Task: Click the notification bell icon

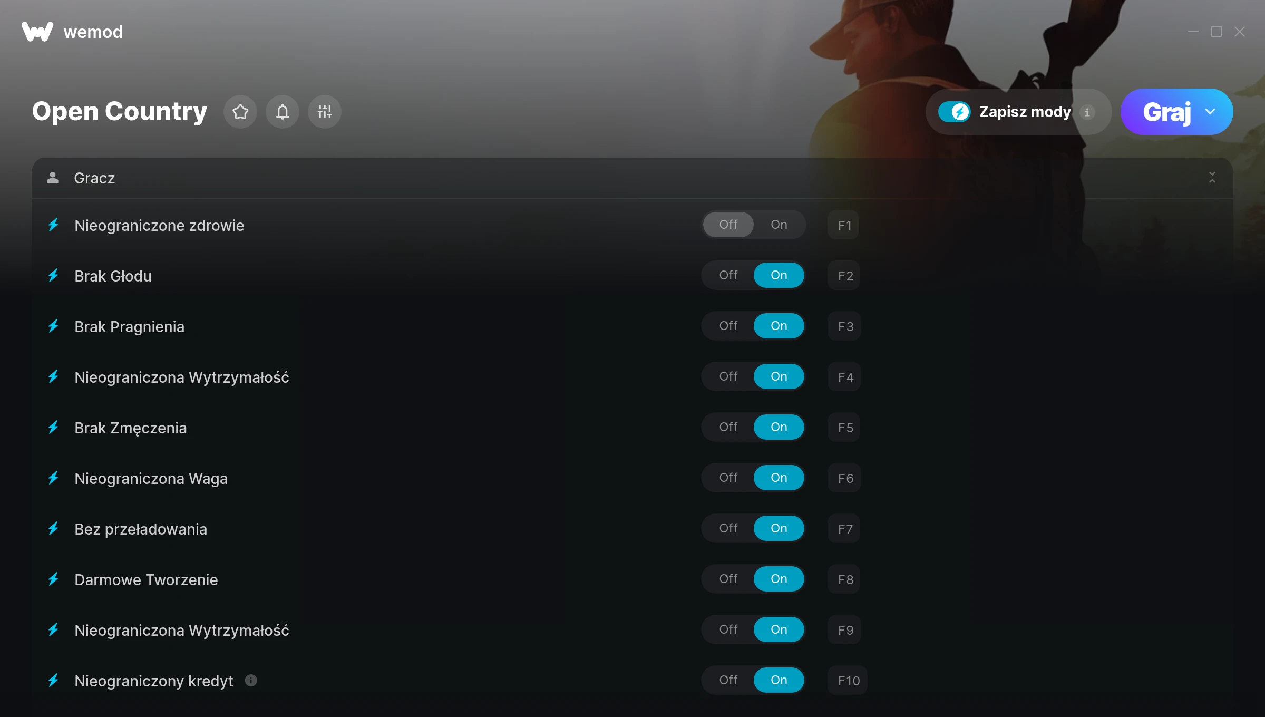Action: [283, 112]
